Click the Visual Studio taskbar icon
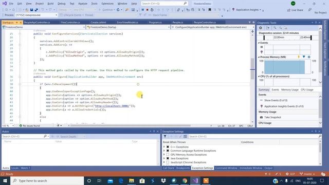 [195, 180]
